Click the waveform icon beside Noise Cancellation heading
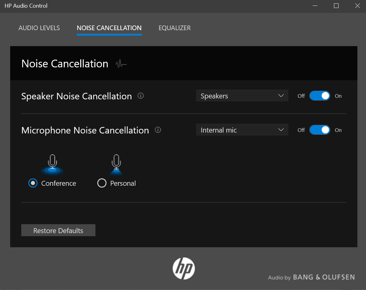This screenshot has width=366, height=290. (x=121, y=64)
